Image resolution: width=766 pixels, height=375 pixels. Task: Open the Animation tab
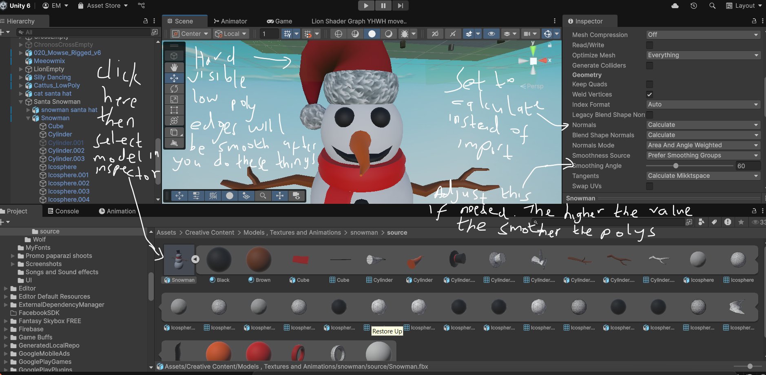117,211
